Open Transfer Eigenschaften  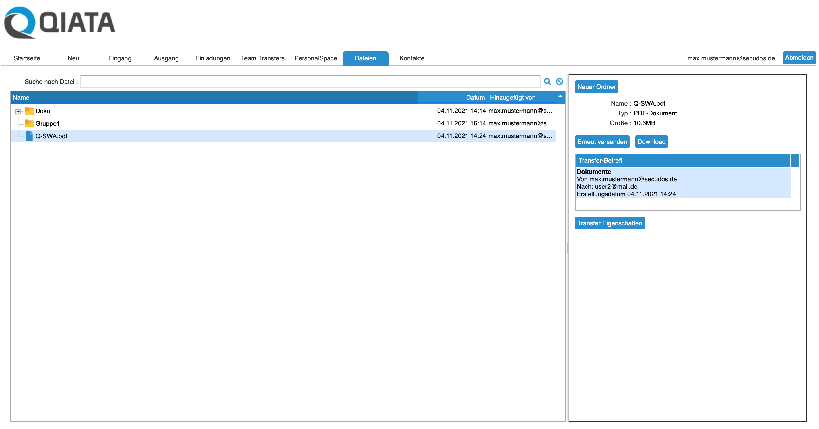click(609, 223)
